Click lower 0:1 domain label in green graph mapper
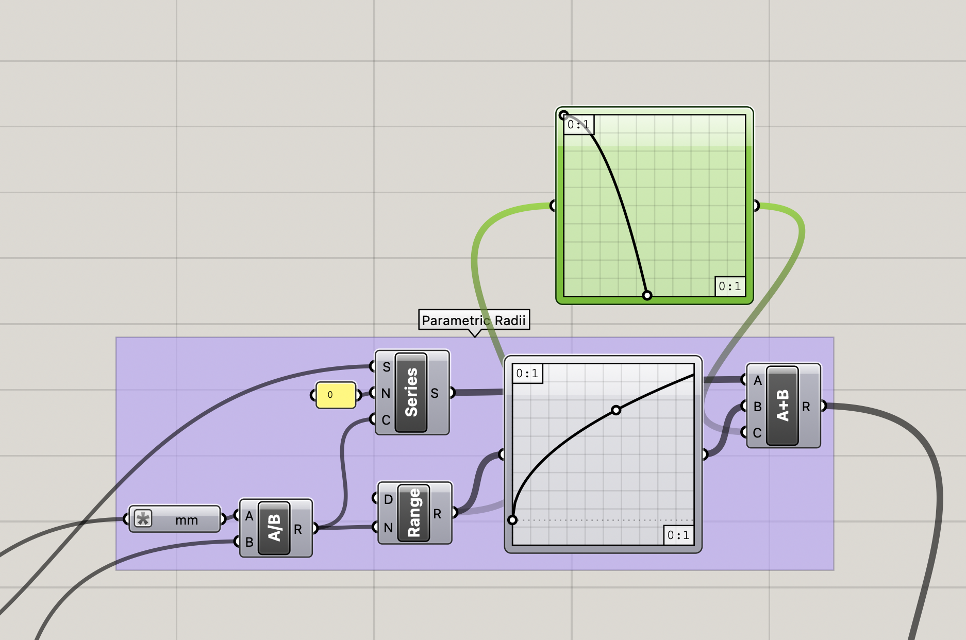The width and height of the screenshot is (966, 640). tap(730, 286)
